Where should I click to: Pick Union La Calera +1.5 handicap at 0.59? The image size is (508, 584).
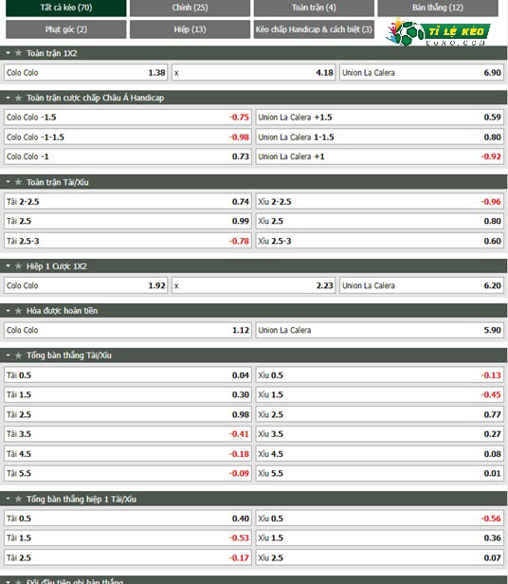pyautogui.click(x=379, y=118)
